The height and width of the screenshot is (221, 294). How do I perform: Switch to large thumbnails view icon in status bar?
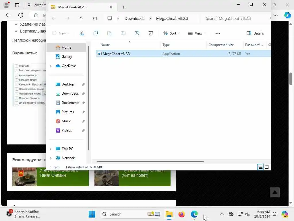(x=267, y=167)
